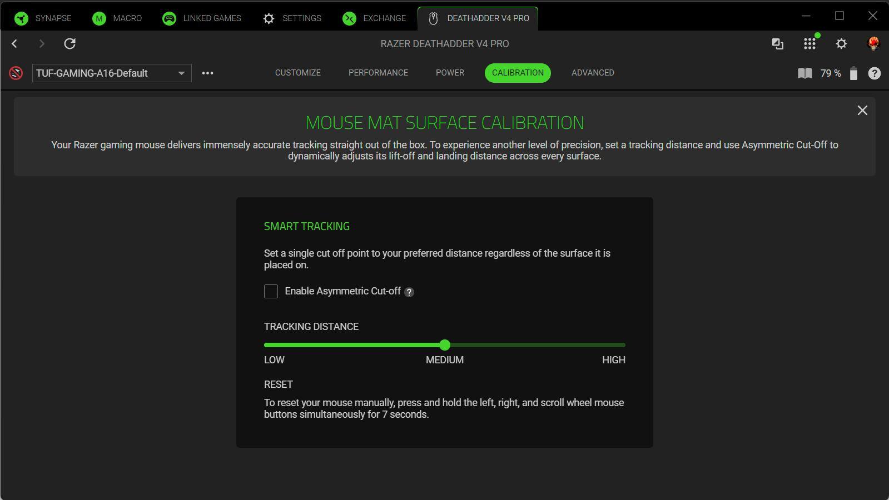889x500 pixels.
Task: Click the multi-window display icon
Action: tap(777, 44)
